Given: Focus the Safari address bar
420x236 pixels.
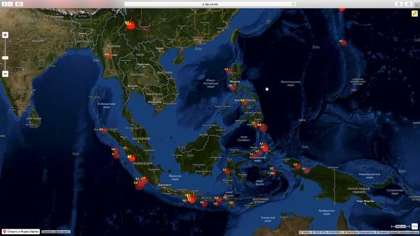Looking at the screenshot, I should pyautogui.click(x=210, y=4).
